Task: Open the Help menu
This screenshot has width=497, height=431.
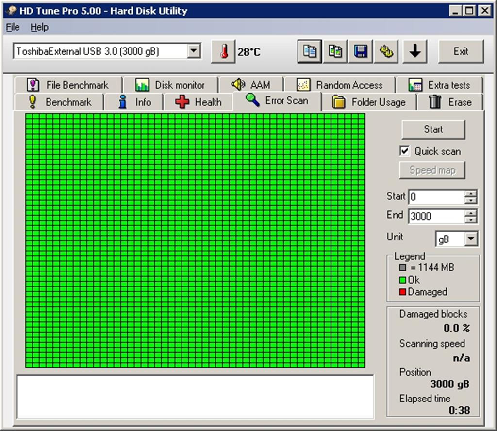Action: coord(40,27)
